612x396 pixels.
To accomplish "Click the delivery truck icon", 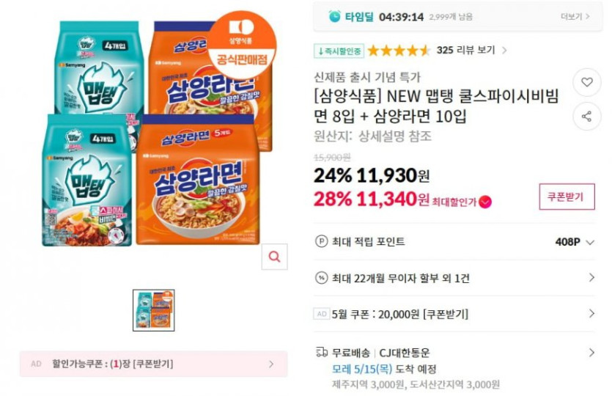I will point(321,353).
